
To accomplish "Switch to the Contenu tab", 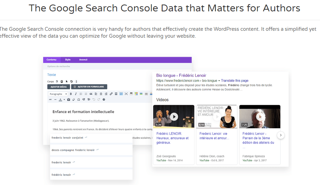I will [51, 60].
